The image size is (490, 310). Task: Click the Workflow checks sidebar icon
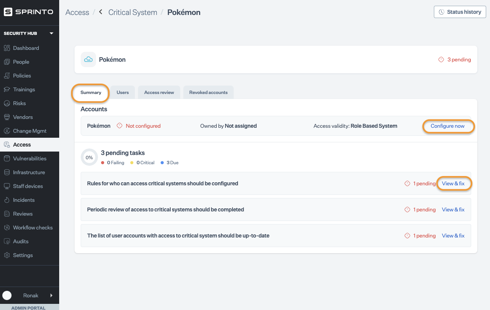point(7,228)
